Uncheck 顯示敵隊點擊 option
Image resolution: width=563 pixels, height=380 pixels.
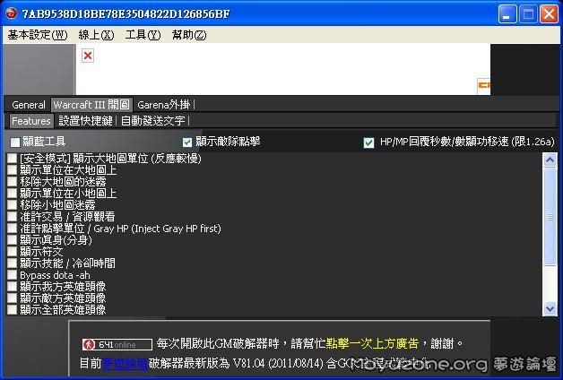pos(187,142)
